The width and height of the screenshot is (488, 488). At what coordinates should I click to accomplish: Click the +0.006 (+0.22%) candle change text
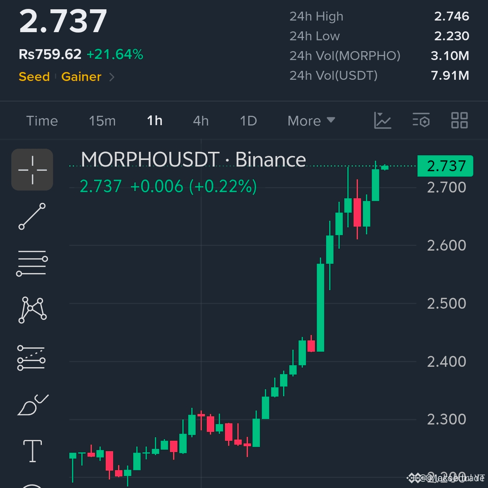[x=194, y=187]
